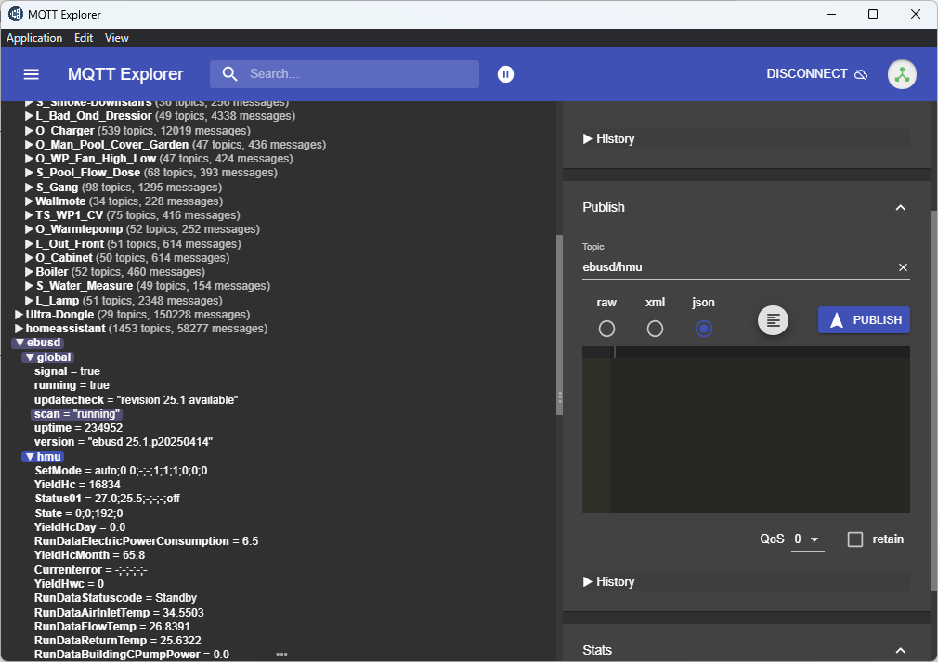Viewport: 938px width, 662px height.
Task: Select the RunDataElectricPowerConsumption topic
Action: pyautogui.click(x=146, y=541)
